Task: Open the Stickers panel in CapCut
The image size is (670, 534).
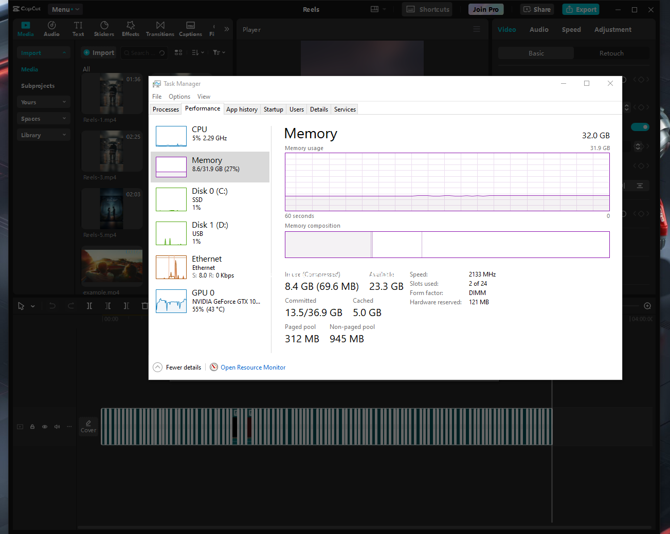Action: coord(104,28)
